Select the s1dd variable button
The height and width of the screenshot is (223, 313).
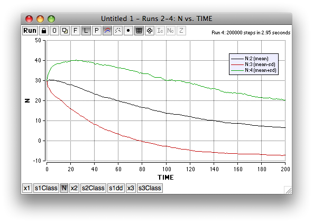pos(116,188)
